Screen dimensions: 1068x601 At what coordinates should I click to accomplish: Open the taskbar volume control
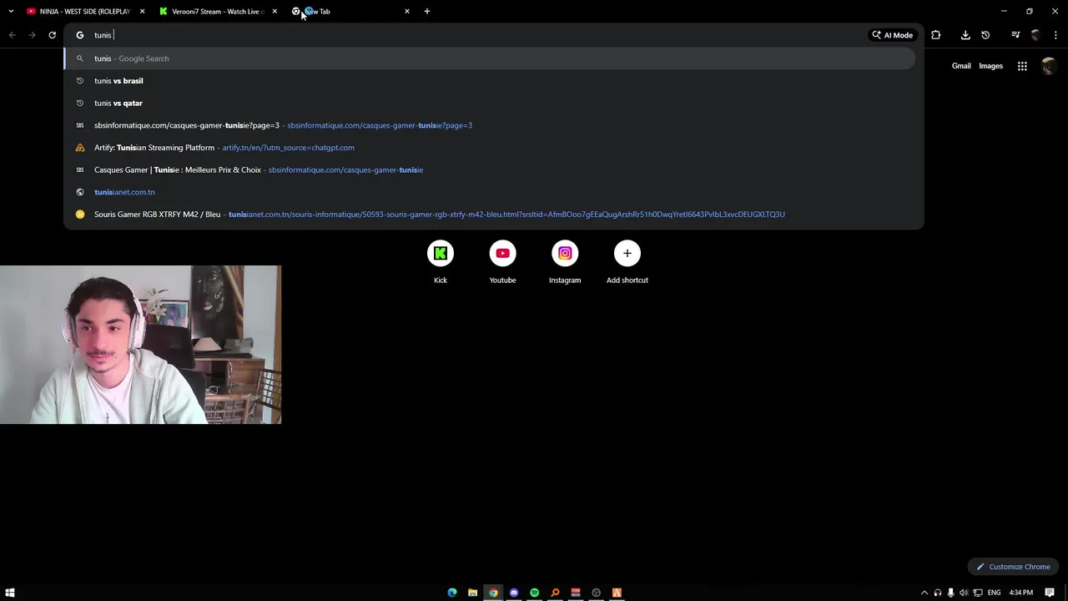964,593
